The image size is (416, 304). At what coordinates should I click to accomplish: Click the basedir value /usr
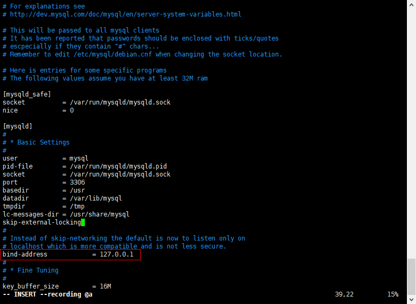[x=77, y=190]
